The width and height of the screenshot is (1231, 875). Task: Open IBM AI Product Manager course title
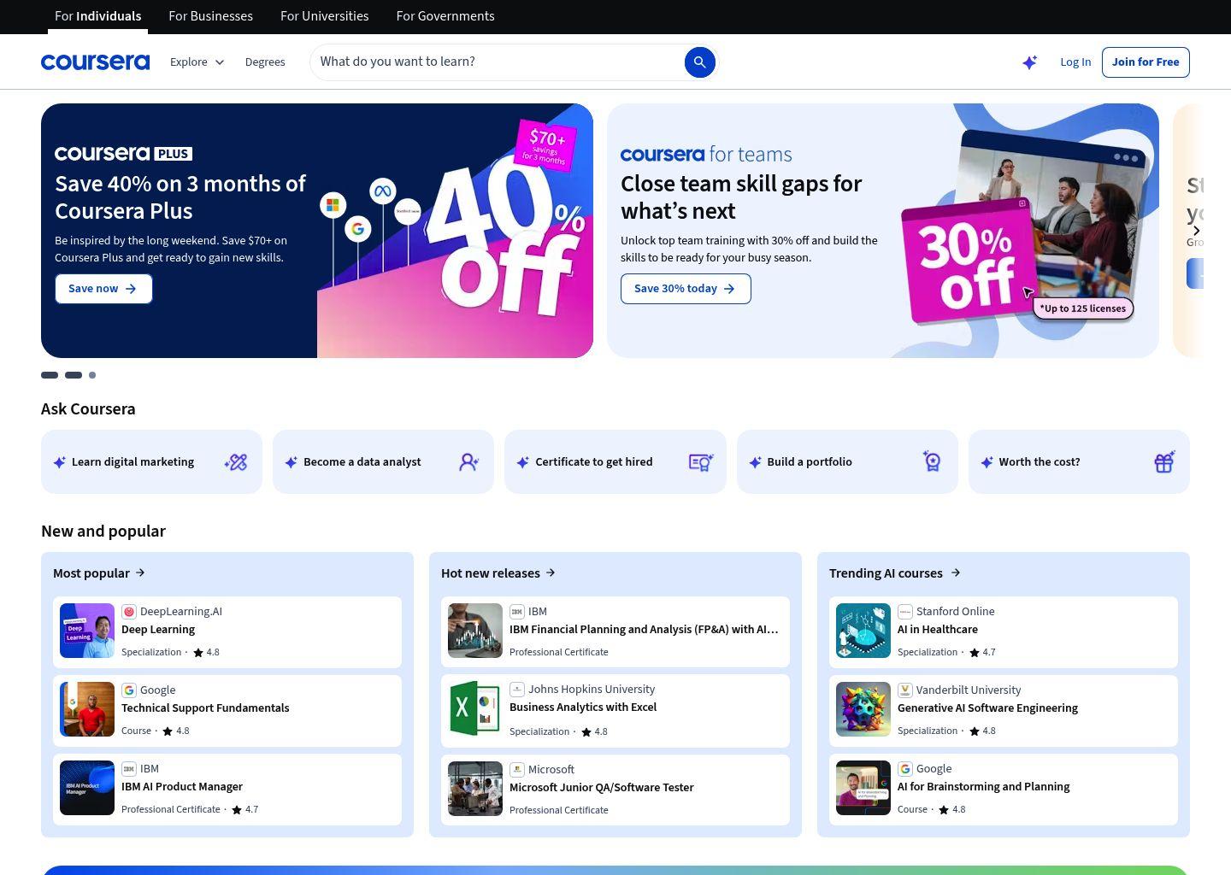point(182,786)
